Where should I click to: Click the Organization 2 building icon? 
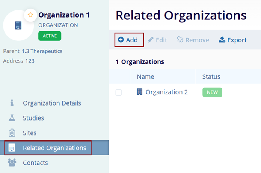click(x=140, y=92)
